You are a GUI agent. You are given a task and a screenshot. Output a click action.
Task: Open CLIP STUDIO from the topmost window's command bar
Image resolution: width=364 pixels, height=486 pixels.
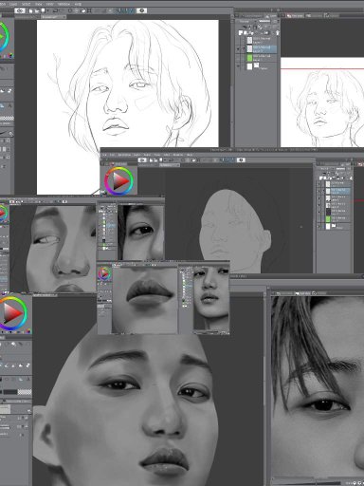tap(20, 10)
